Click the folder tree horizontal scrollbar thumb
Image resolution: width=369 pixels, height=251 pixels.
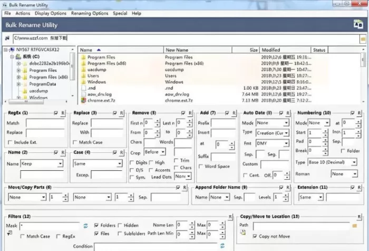26,102
